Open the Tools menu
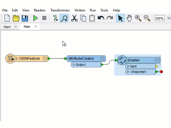Image resolution: width=171 pixels, height=128 pixels. click(104, 10)
